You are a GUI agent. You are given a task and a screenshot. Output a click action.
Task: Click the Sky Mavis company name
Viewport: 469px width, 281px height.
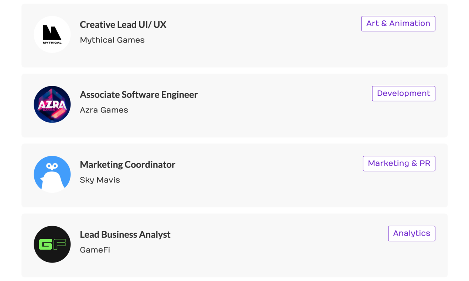tap(100, 180)
